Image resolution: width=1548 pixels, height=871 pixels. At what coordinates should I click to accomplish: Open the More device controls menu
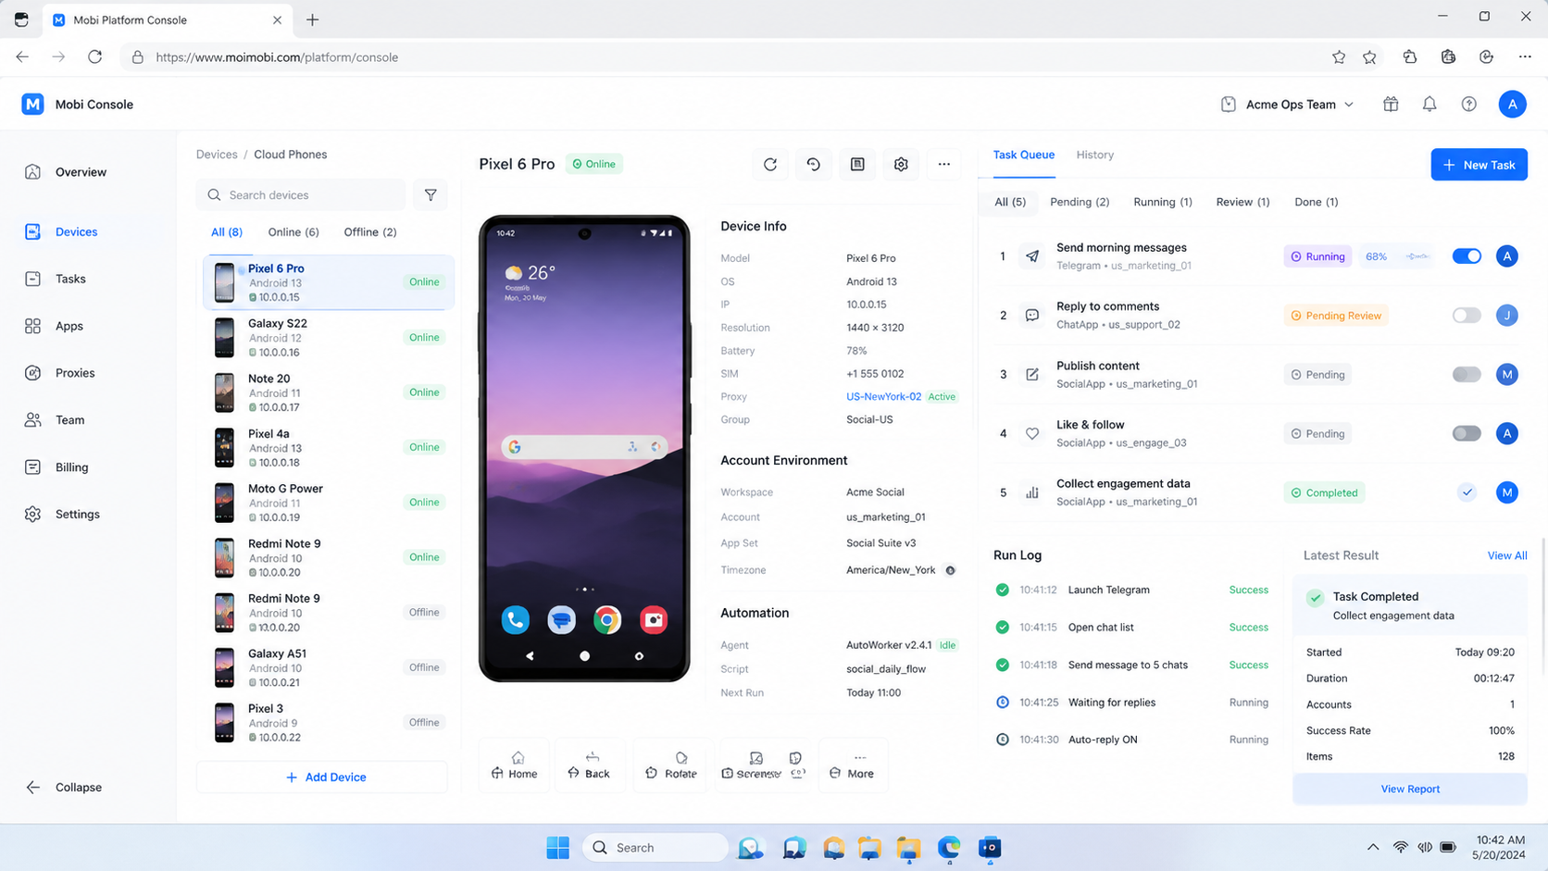tap(853, 765)
